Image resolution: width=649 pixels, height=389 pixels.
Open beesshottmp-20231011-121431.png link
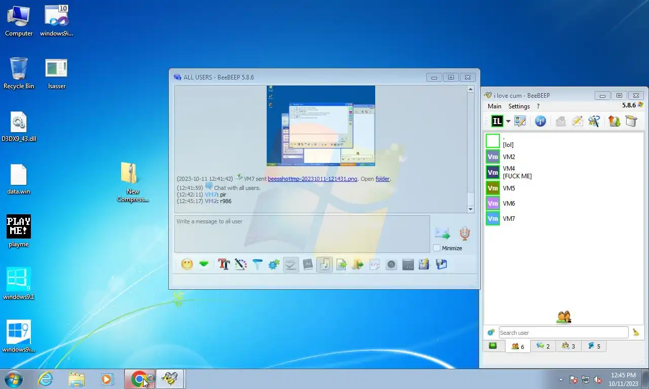point(312,179)
